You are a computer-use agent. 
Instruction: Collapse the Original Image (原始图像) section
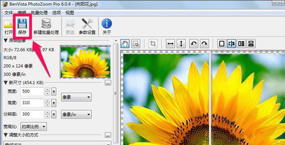pos(6,40)
